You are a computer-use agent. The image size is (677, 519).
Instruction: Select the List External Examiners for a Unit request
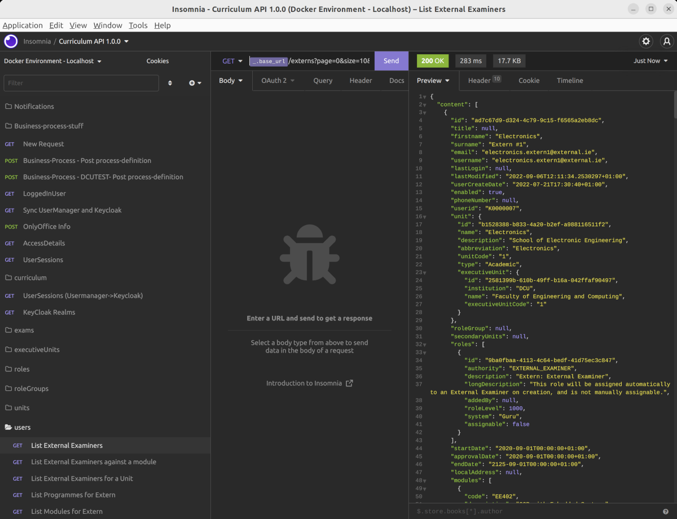pos(82,478)
